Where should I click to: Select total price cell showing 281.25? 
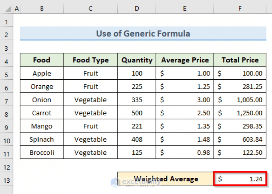click(x=240, y=86)
